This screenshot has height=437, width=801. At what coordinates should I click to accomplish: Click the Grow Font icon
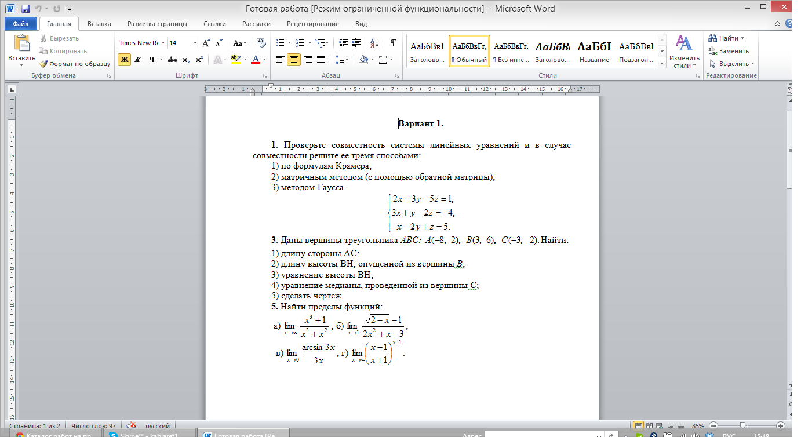point(206,43)
